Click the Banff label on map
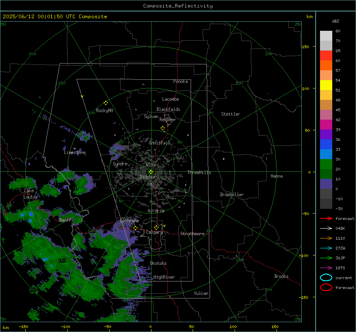356x332 pixels. (x=65, y=220)
